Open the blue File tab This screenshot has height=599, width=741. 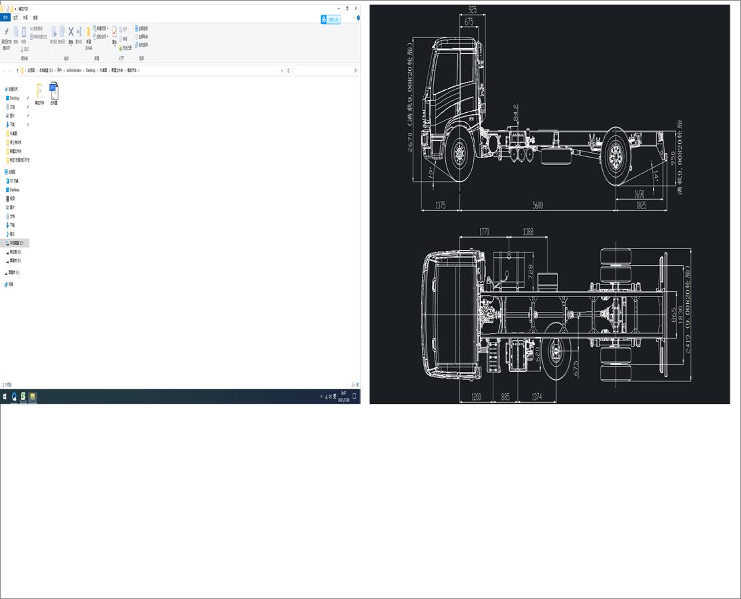5,17
